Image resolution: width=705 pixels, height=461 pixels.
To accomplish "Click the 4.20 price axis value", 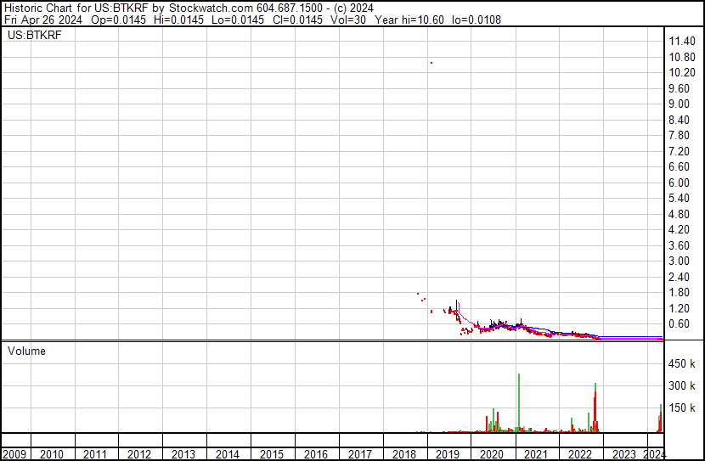I will [x=679, y=229].
